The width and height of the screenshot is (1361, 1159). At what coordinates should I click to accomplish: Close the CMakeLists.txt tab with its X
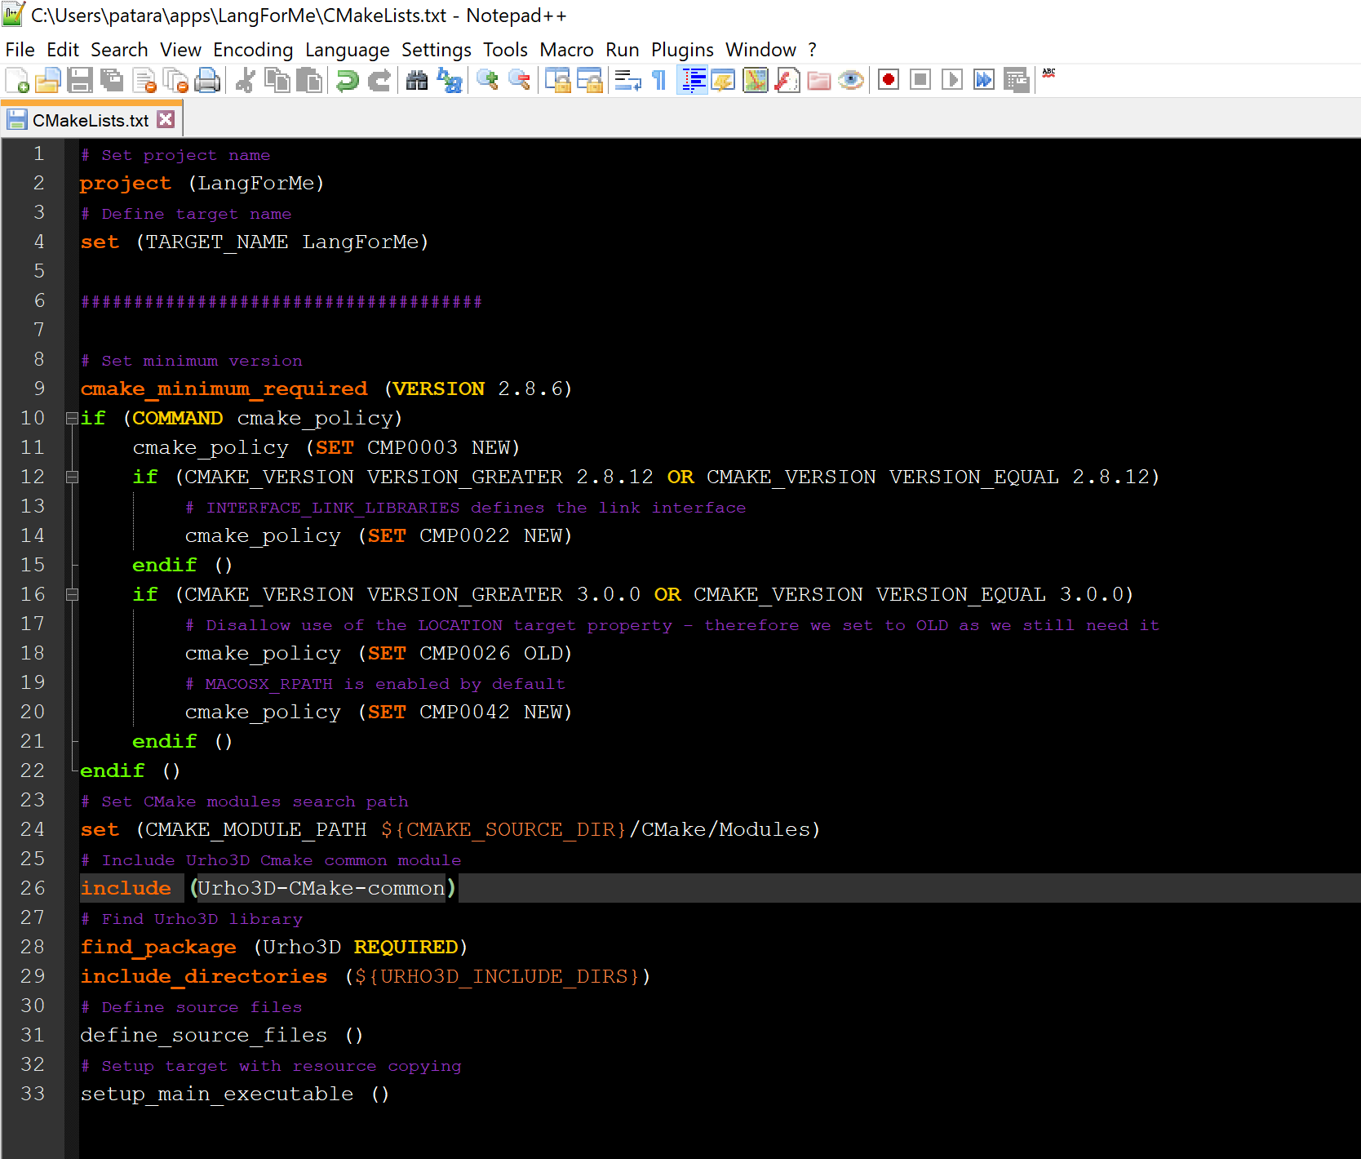[166, 119]
